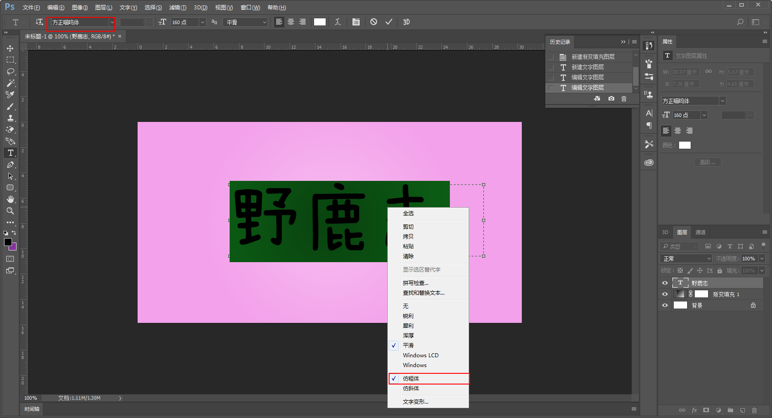Select the Move tool
The image size is (772, 418).
(x=10, y=48)
